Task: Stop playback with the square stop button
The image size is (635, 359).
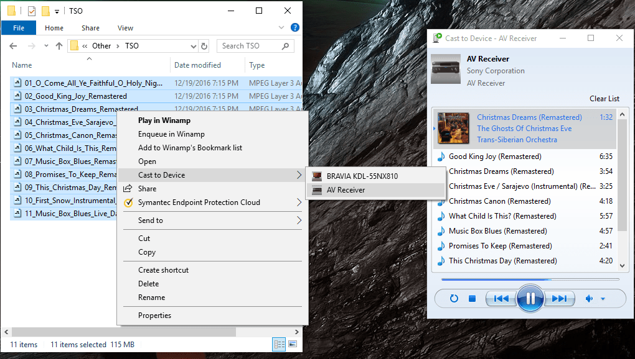Action: coord(472,298)
